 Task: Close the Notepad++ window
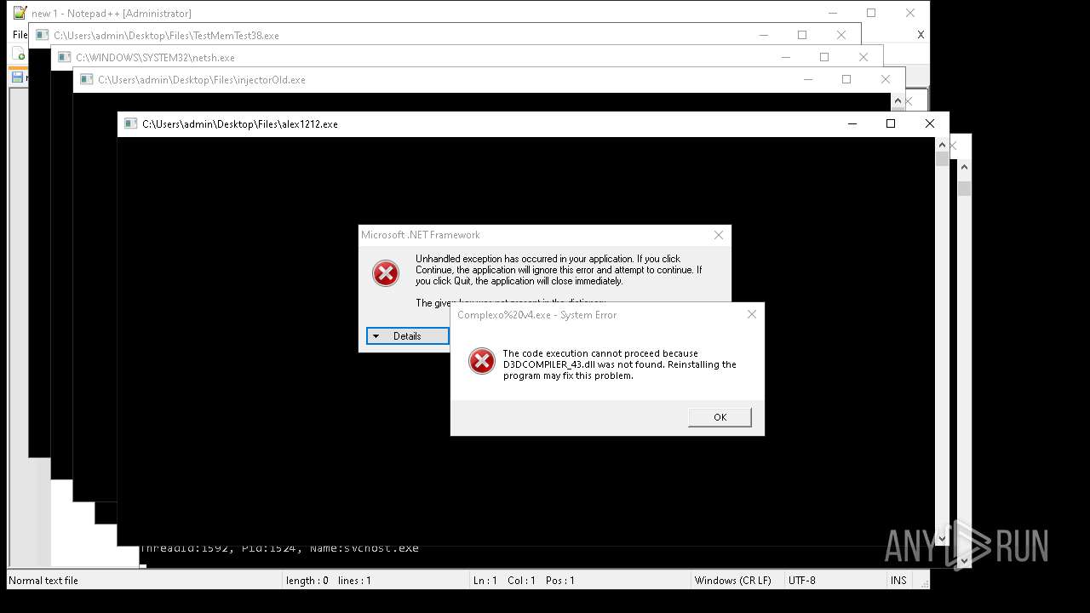point(910,13)
